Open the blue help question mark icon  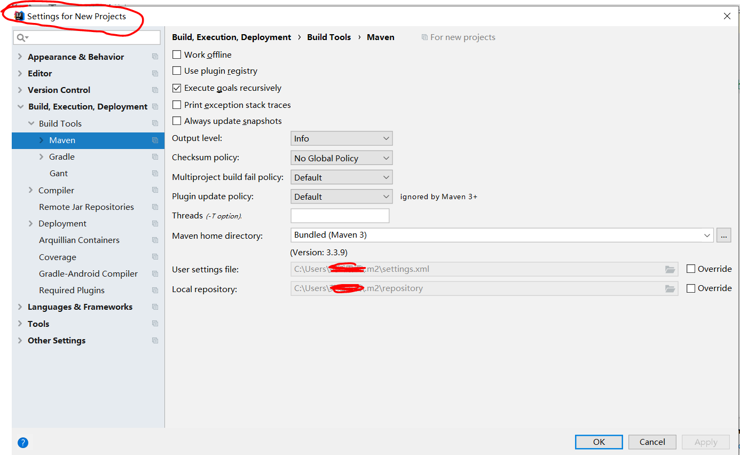pos(23,442)
